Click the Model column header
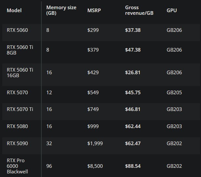201x177 pixels. 14,11
